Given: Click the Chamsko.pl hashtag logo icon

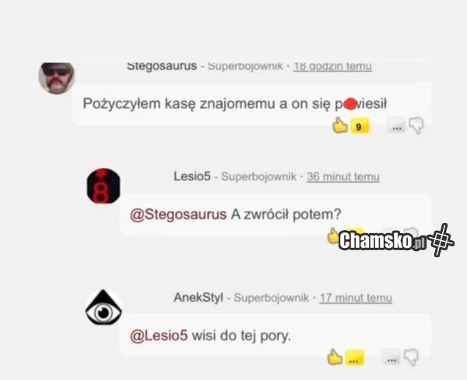Looking at the screenshot, I should pos(441,240).
